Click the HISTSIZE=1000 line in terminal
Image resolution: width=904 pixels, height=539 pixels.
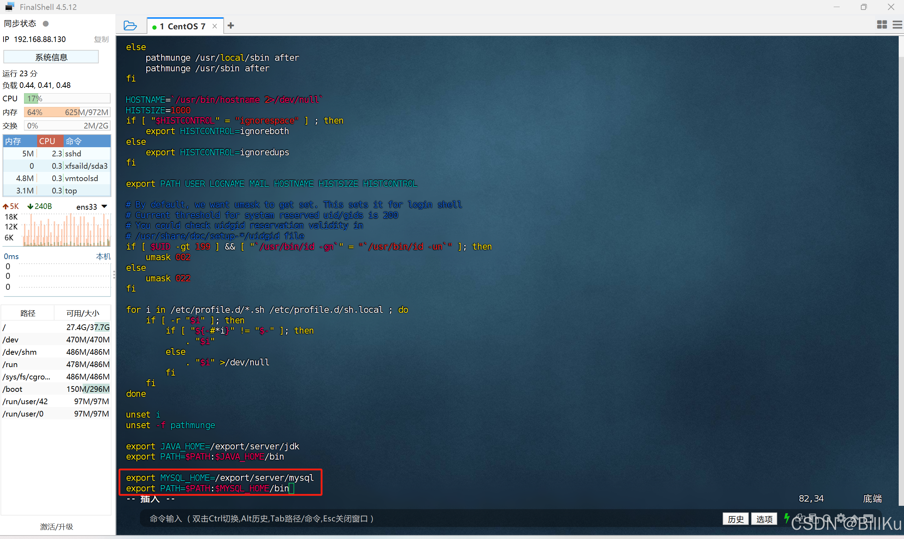158,110
